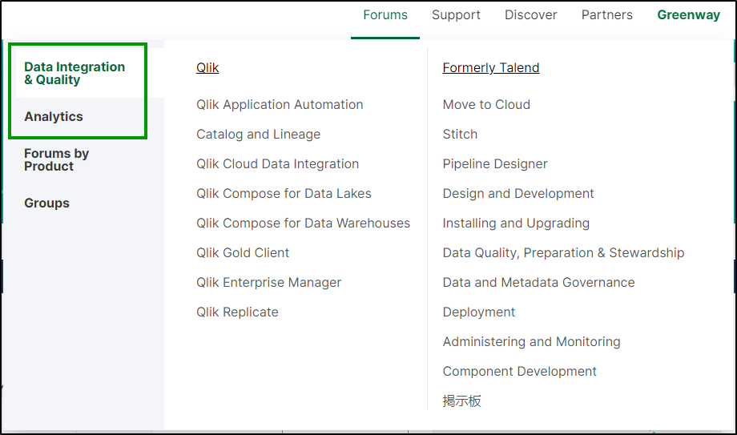
Task: Select Forums by Product category
Action: tap(56, 160)
